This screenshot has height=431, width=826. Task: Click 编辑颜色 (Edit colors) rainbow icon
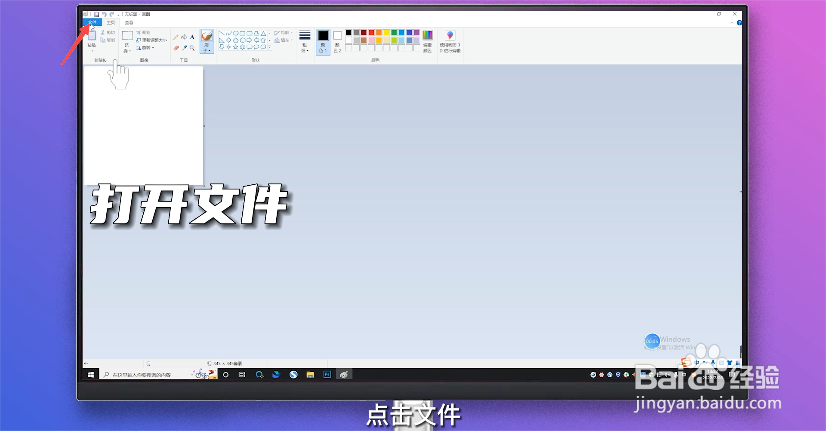pyautogui.click(x=428, y=36)
